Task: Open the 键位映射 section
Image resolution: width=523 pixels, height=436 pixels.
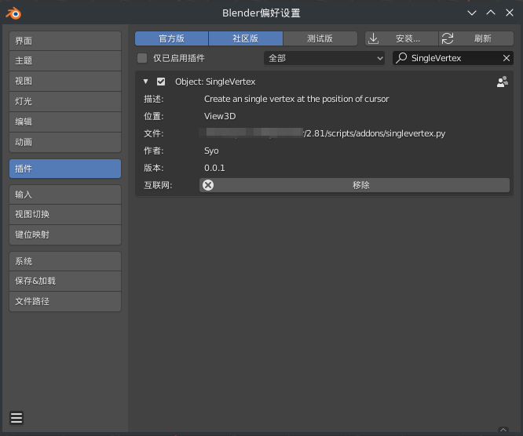Action: tap(65, 234)
